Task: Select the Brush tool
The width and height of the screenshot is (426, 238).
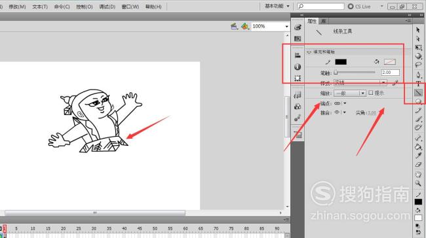Action: click(418, 119)
